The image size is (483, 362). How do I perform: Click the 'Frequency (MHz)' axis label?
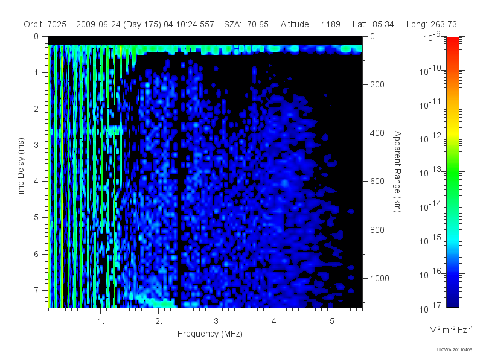(x=210, y=334)
